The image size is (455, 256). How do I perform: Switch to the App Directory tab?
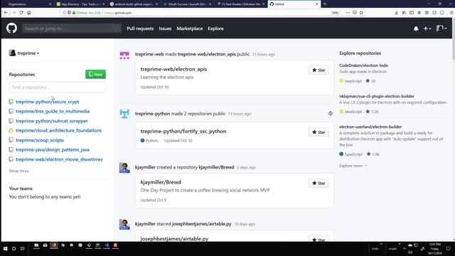(x=80, y=4)
